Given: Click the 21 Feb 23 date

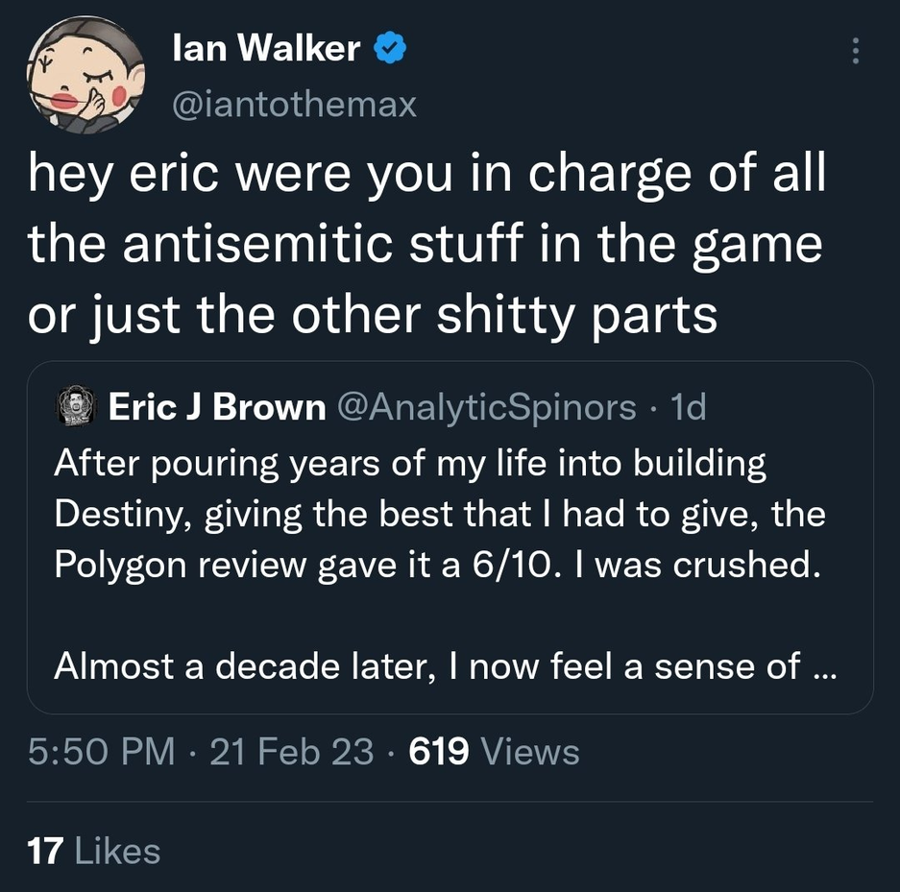Looking at the screenshot, I should pos(290,751).
